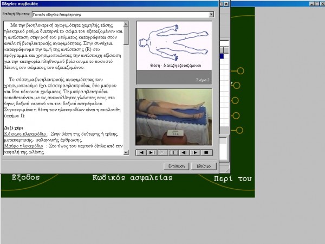This screenshot has height=244, width=325.
Task: Click the resize grip of the background window
Action: [x=227, y=171]
